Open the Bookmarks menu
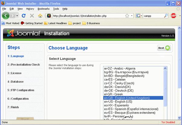The width and height of the screenshot is (182, 125). [44, 9]
